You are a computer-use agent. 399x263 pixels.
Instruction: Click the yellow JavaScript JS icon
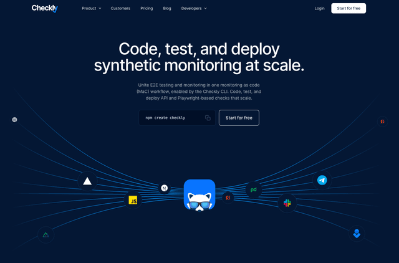[133, 200]
